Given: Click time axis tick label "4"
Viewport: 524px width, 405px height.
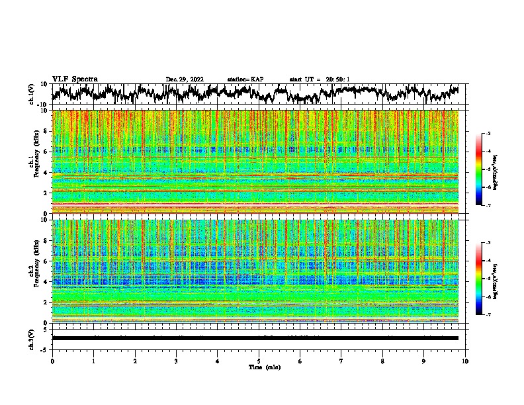Looking at the screenshot, I should pyautogui.click(x=218, y=361).
